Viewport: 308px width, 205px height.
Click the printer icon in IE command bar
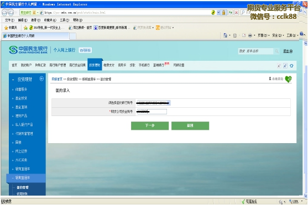pos(250,35)
